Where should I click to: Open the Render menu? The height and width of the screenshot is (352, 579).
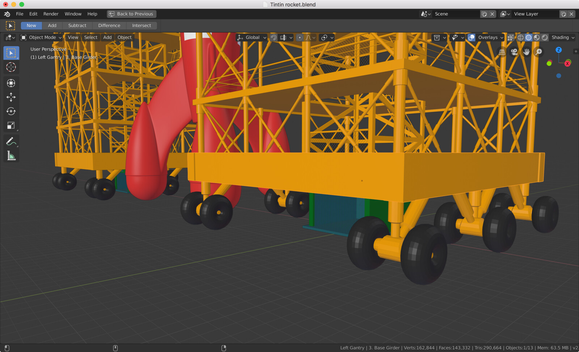51,14
